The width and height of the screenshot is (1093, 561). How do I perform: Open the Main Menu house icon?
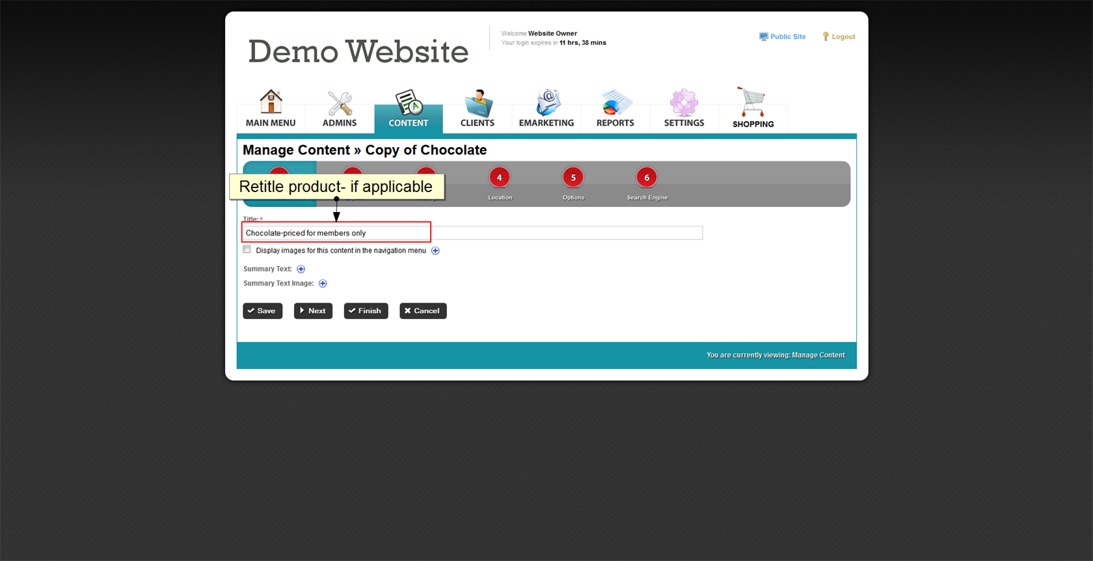coord(271,102)
